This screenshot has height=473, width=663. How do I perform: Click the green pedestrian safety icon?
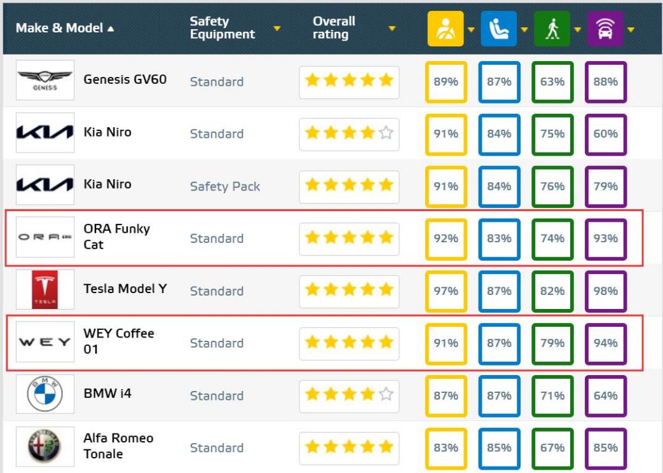coord(552,29)
